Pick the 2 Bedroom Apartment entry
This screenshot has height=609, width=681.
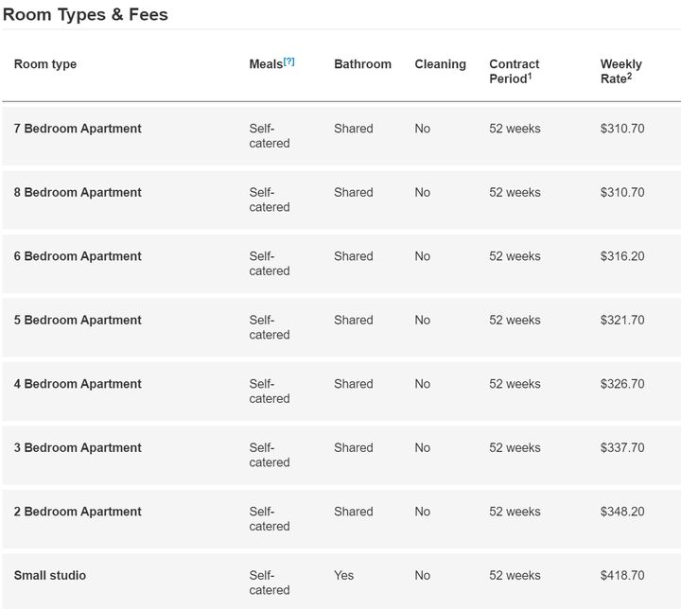(78, 512)
